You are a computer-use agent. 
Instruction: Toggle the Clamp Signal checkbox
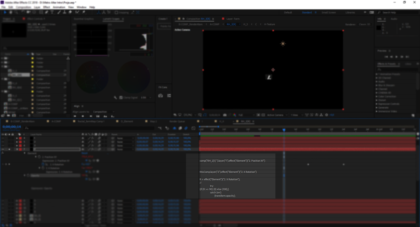click(x=121, y=97)
